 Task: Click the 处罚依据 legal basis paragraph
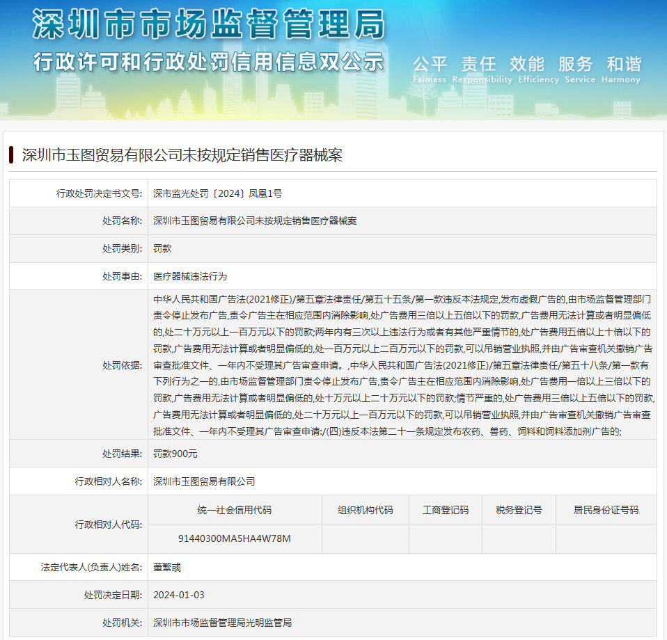(x=404, y=365)
